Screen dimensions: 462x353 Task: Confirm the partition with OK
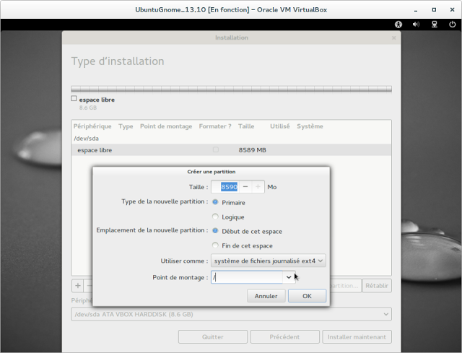307,296
